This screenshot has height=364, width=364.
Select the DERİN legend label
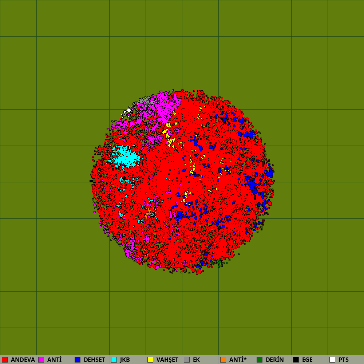pyautogui.click(x=274, y=360)
